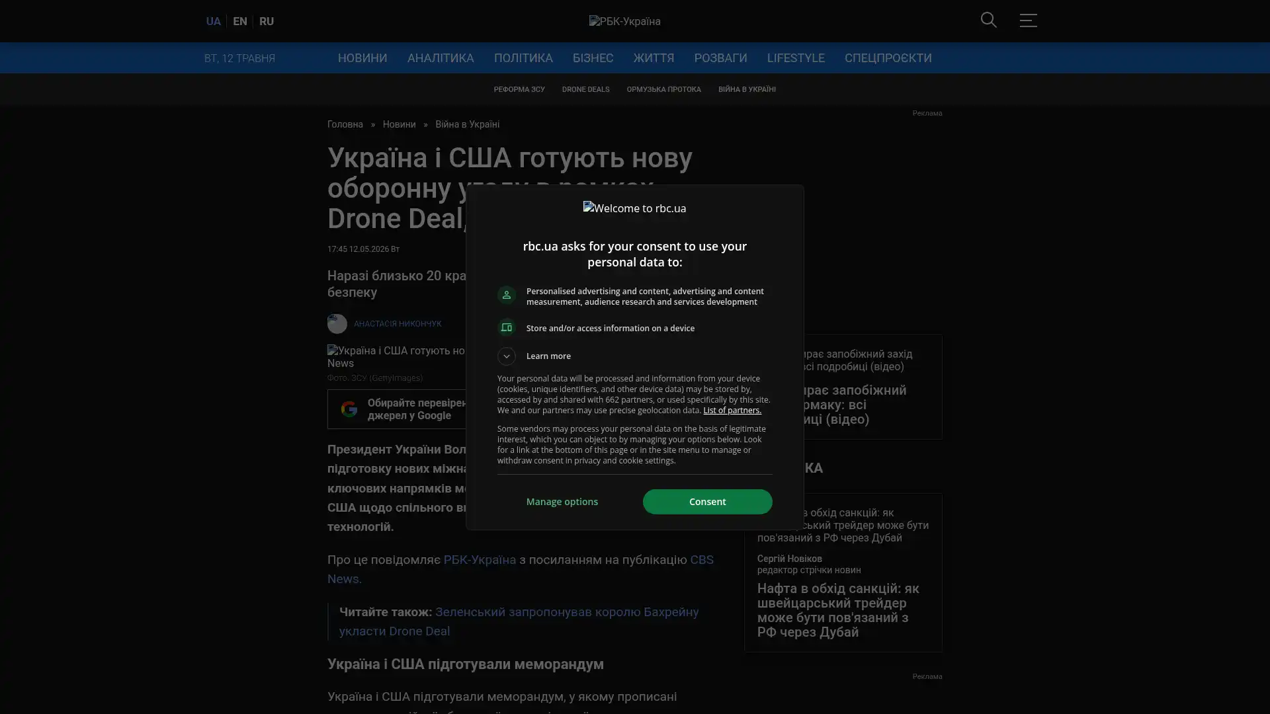Click Фото: ЗСУ (GettyImages) caption

pyautogui.click(x=375, y=378)
